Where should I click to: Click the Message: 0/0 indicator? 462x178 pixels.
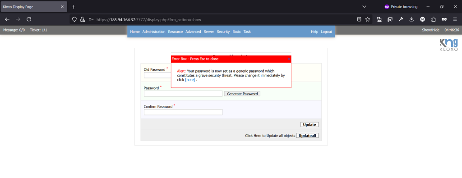14,30
